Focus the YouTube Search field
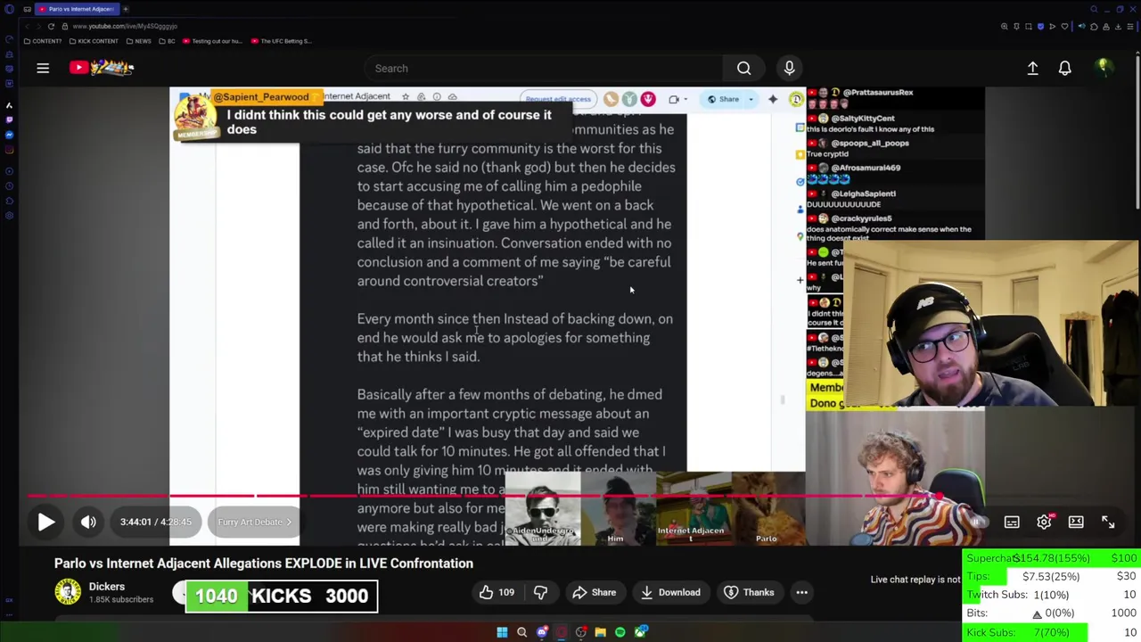Viewport: 1141px width, 642px height. [544, 68]
